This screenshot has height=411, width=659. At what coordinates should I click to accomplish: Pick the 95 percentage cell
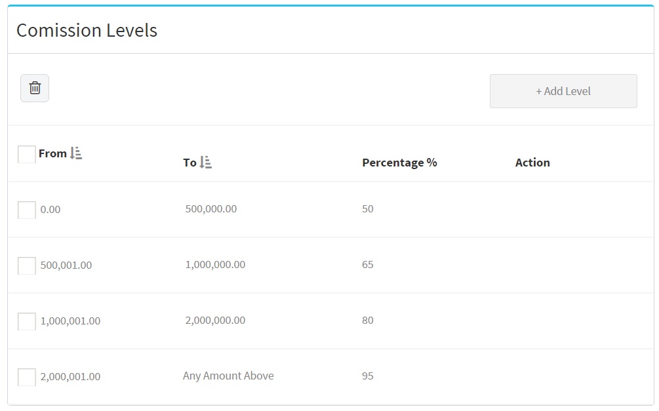[367, 376]
